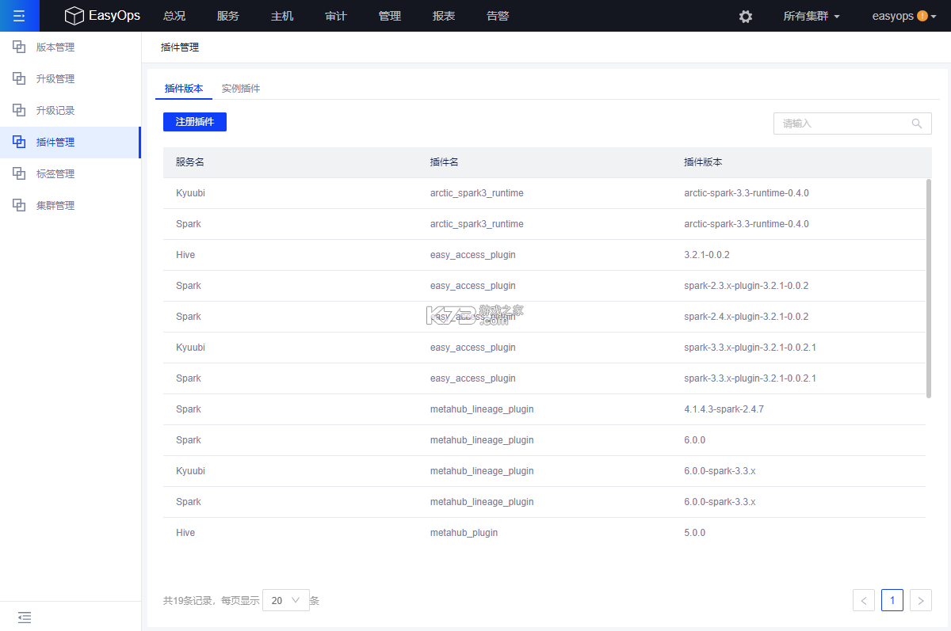Screen dimensions: 951x631
Task: Open the 报表 top menu
Action: 443,16
